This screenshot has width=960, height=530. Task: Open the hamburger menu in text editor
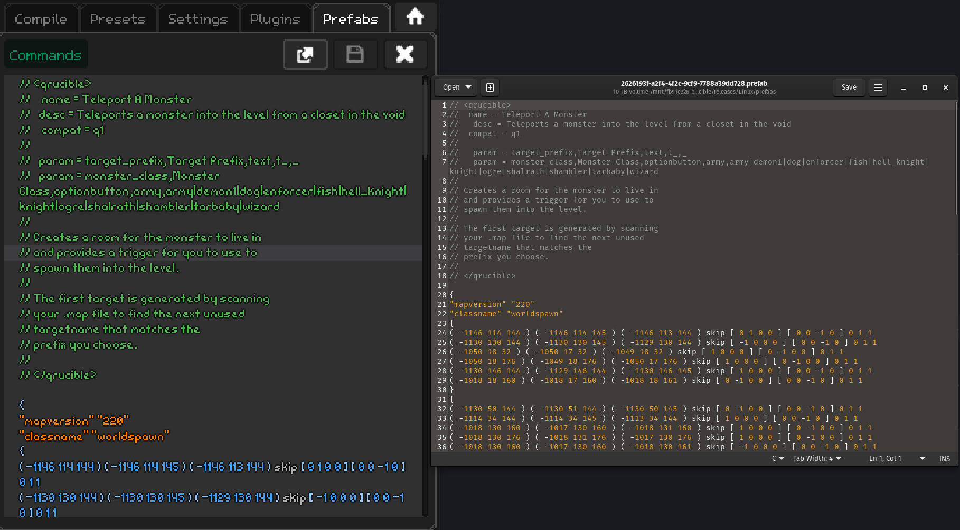878,88
